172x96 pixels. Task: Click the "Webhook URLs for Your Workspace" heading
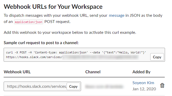(x=53, y=6)
